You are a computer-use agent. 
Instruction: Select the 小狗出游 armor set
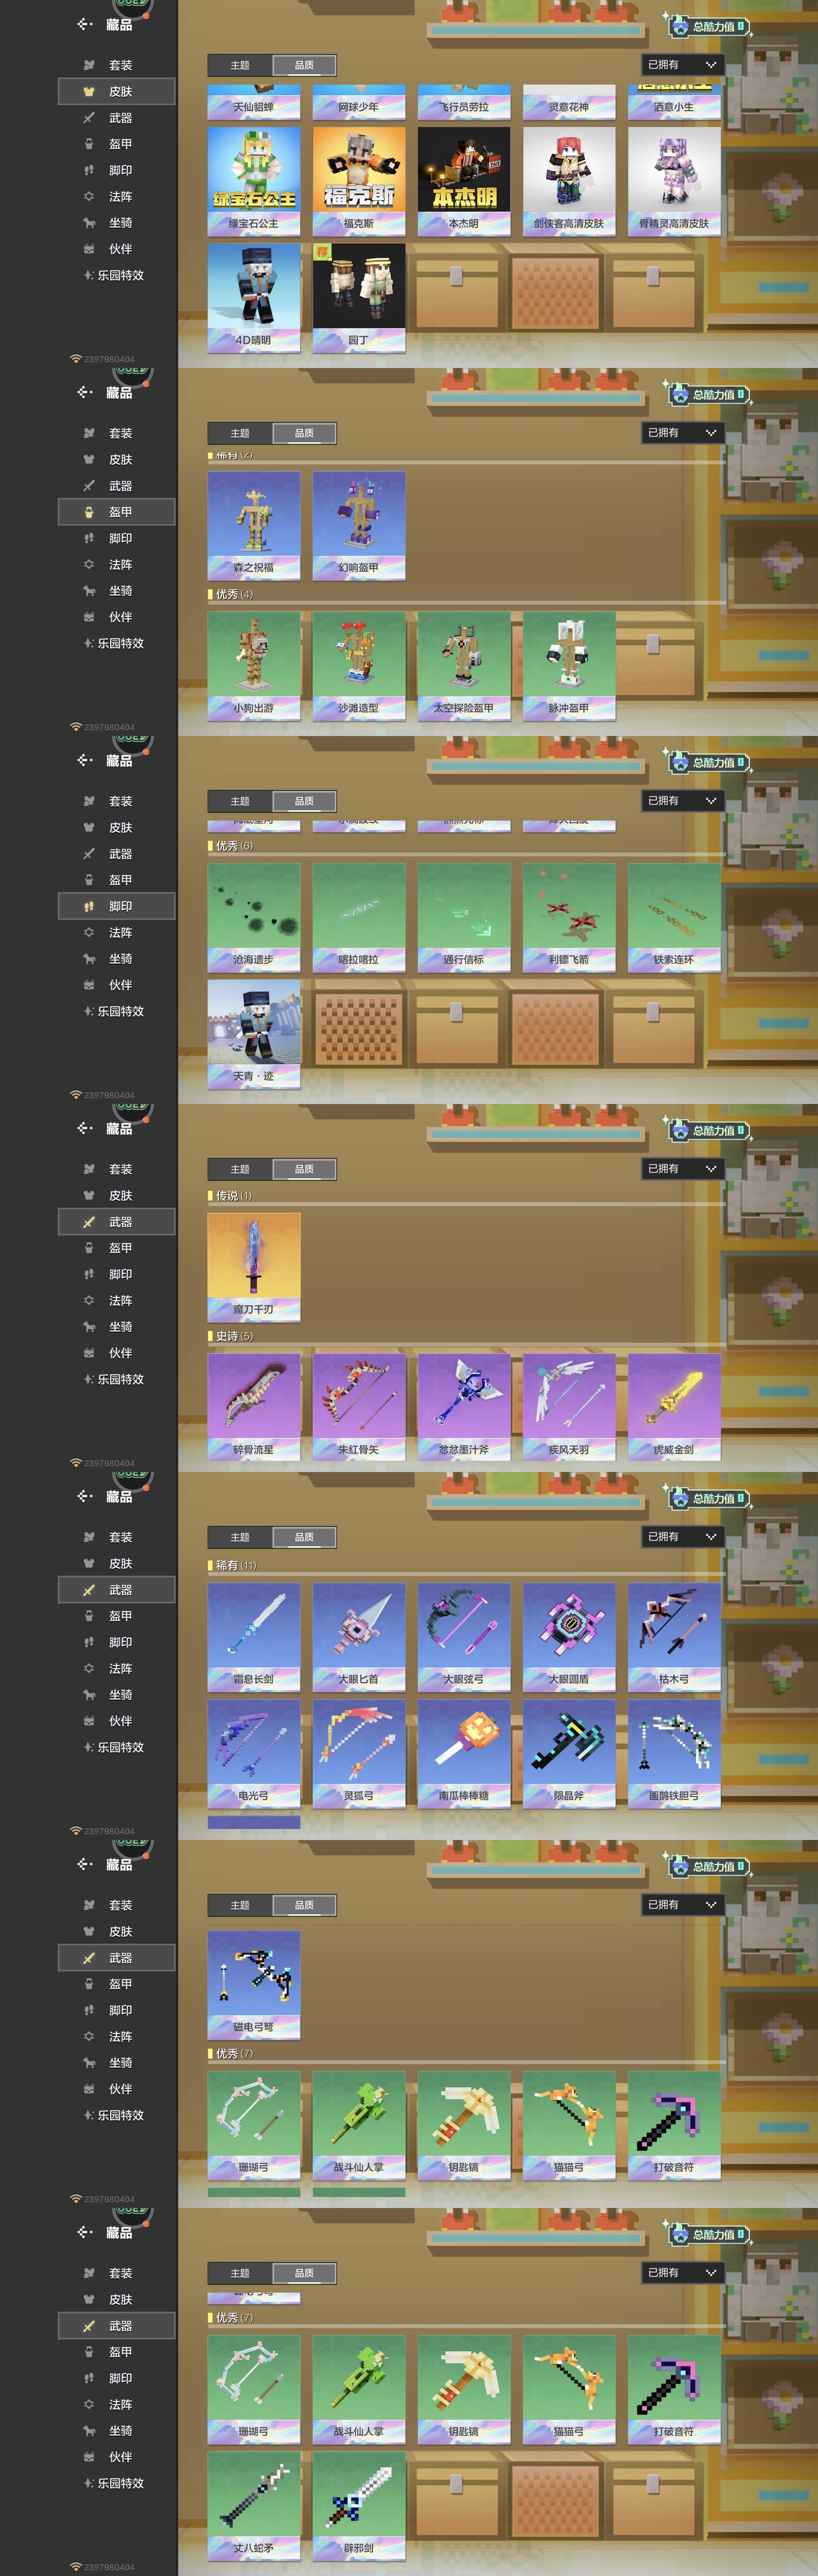[254, 666]
